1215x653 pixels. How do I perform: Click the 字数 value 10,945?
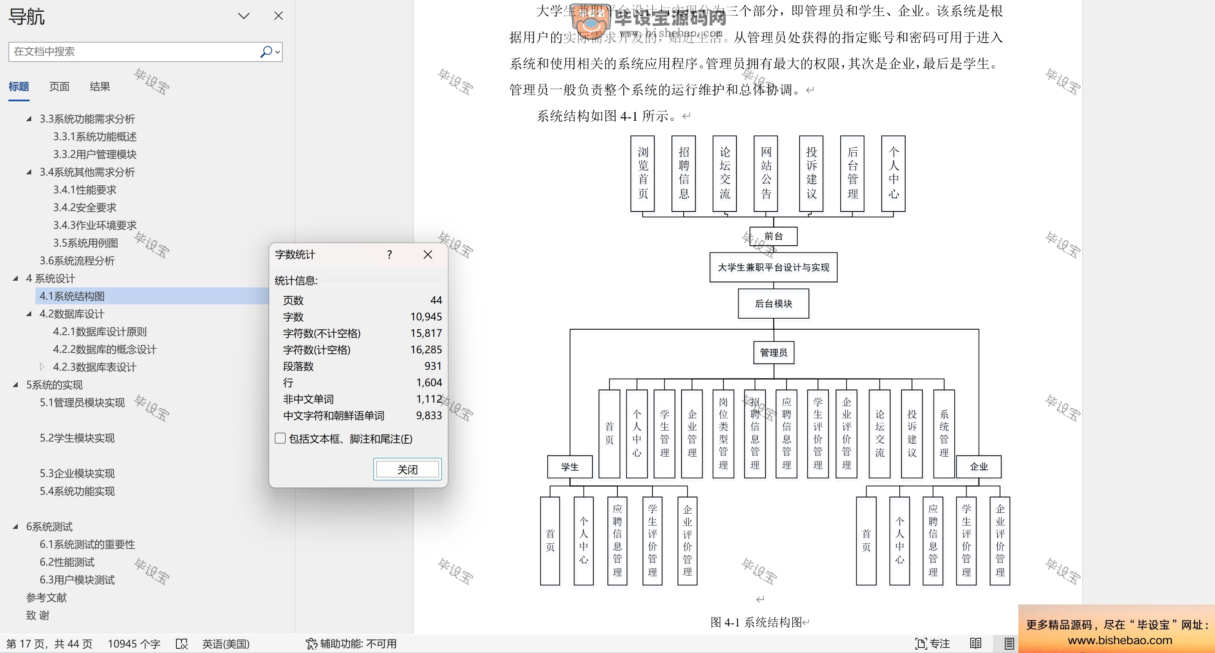coord(426,317)
